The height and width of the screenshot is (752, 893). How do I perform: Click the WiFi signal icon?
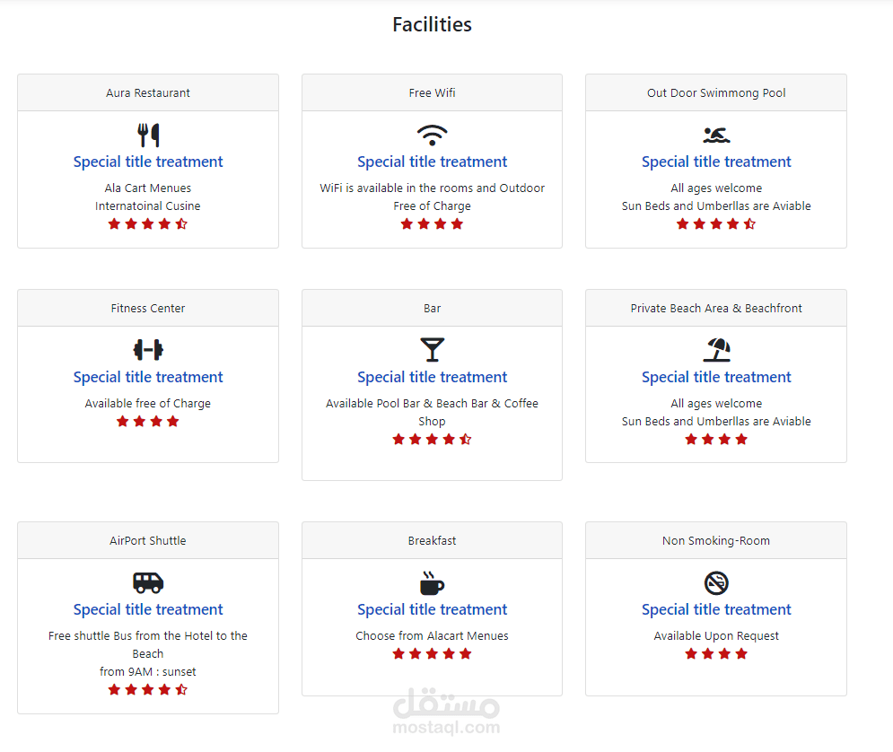[x=432, y=136]
